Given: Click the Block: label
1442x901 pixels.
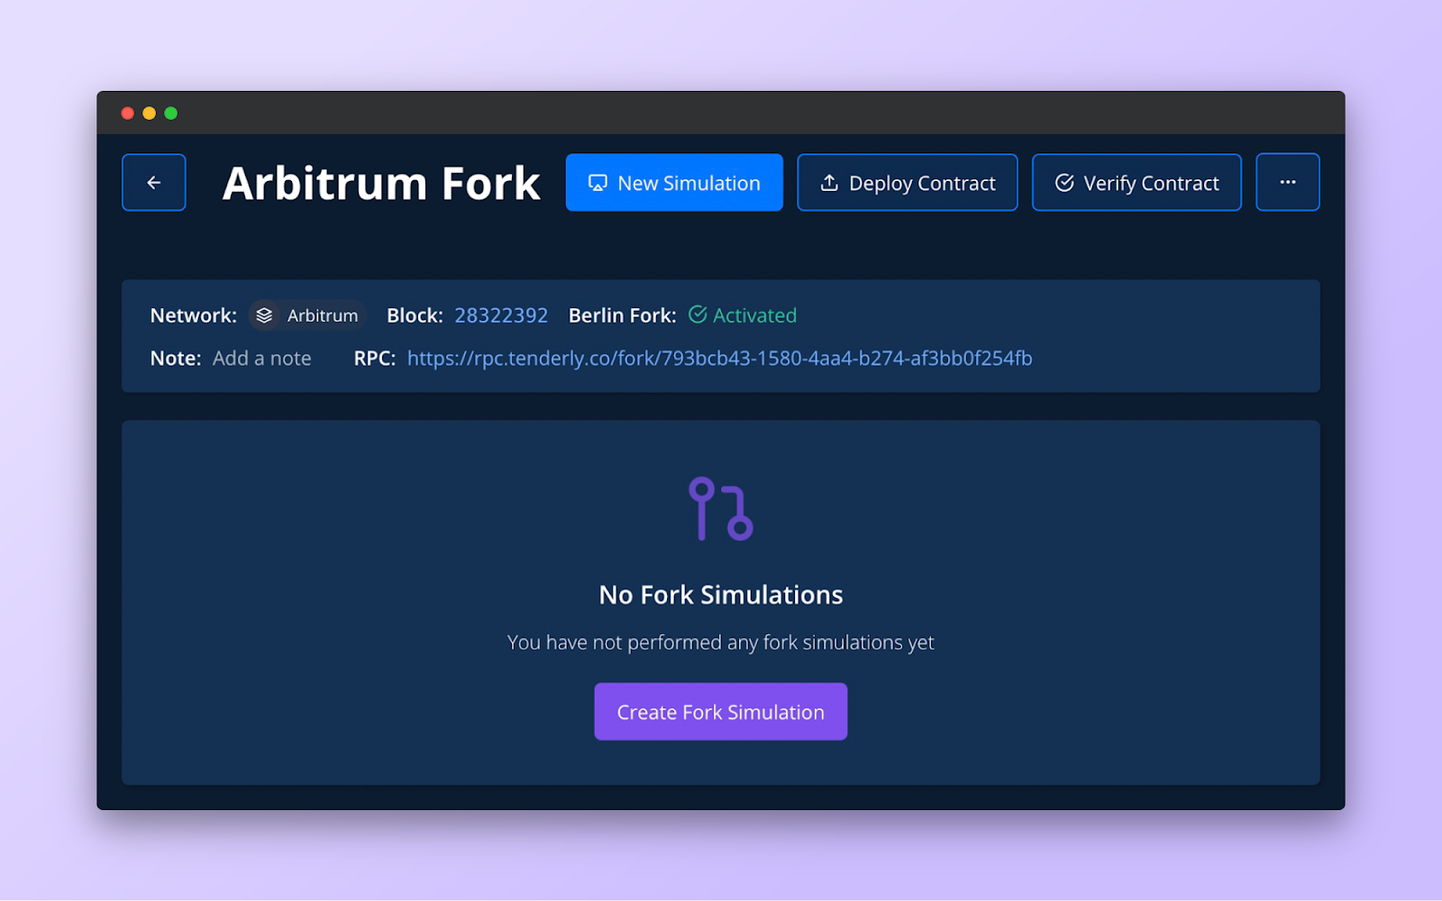Looking at the screenshot, I should click(x=415, y=315).
